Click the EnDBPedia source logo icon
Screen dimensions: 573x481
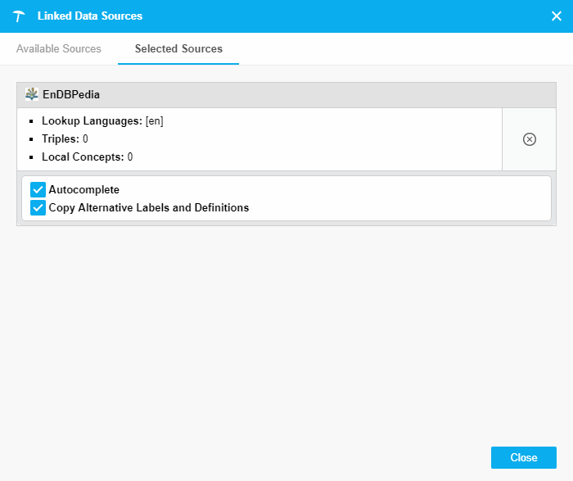pyautogui.click(x=32, y=94)
